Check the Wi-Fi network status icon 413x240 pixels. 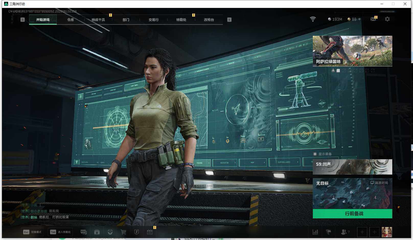313,19
